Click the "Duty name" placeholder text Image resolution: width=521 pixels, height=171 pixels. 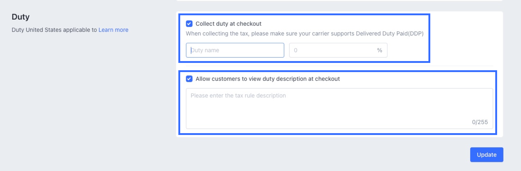205,50
